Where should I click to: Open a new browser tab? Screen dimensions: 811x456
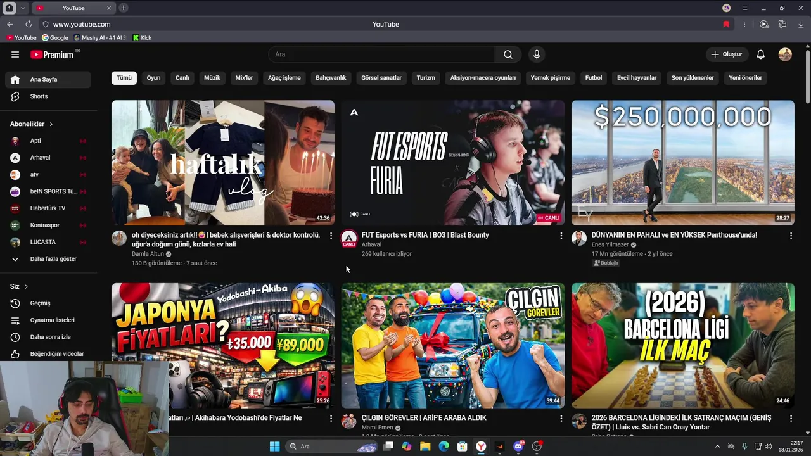pos(123,8)
